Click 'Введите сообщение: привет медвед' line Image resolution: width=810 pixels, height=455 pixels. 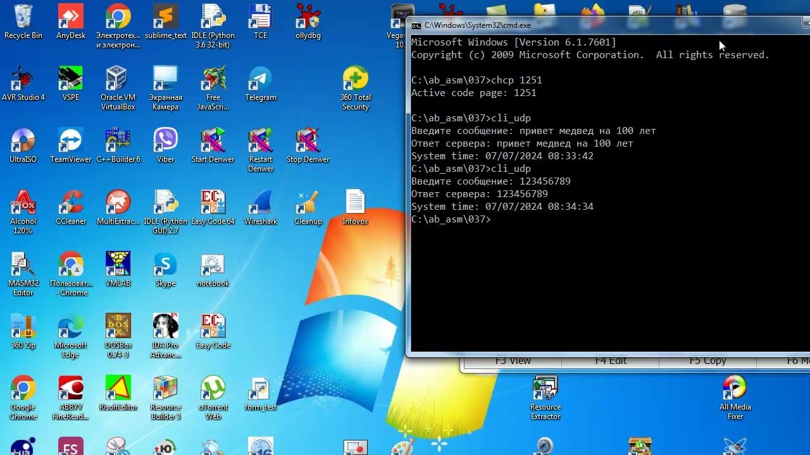point(533,131)
